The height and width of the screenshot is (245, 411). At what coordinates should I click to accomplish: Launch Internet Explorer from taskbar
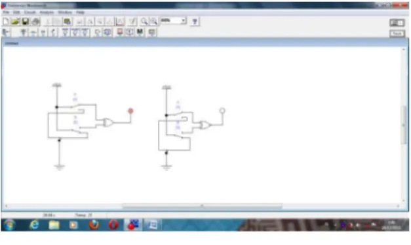pyautogui.click(x=34, y=225)
